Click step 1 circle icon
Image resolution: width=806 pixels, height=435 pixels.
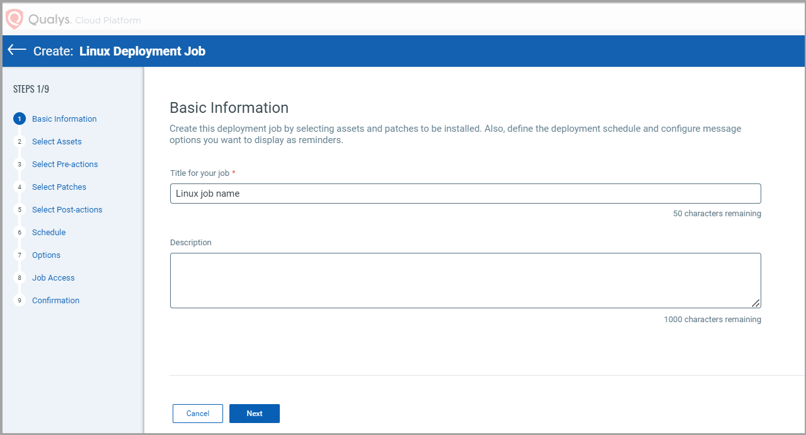click(20, 119)
